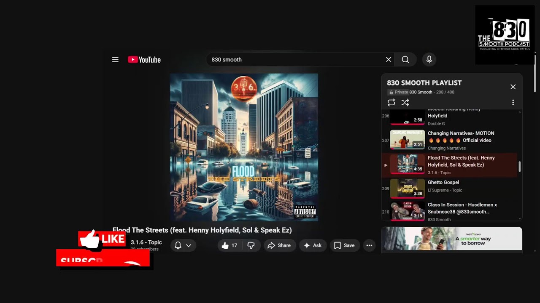540x303 pixels.
Task: Open the 3.1.6 - Topic channel link
Action: (146, 242)
